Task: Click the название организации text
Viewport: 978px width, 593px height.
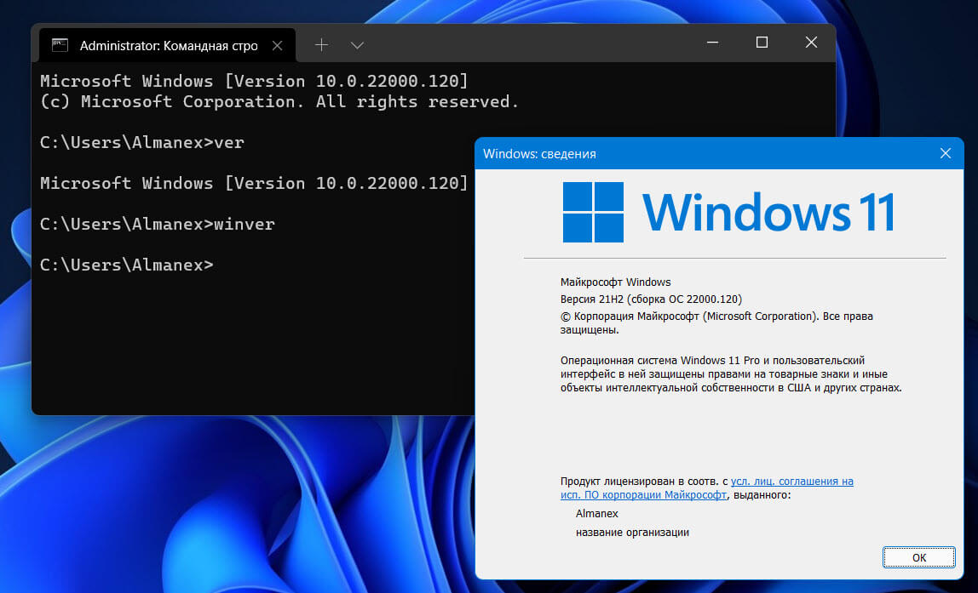Action: [x=632, y=533]
